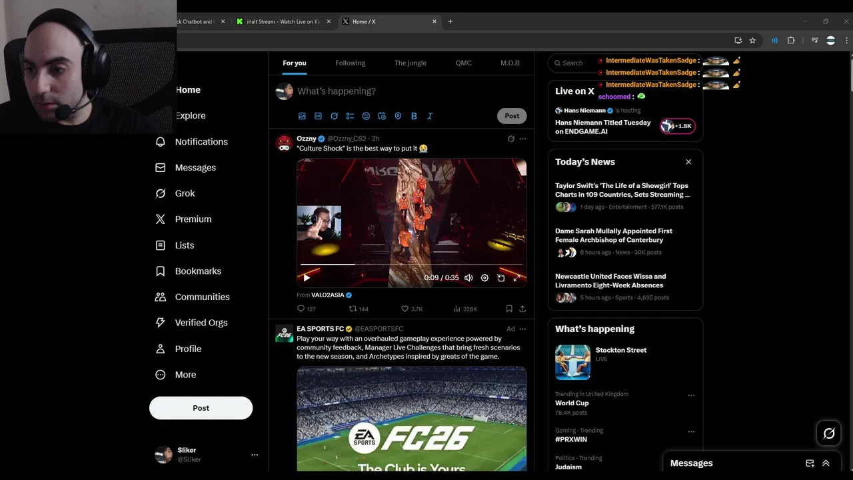This screenshot has width=853, height=480.
Task: Click Grok explain icon on Ozzny post
Action: 511,139
